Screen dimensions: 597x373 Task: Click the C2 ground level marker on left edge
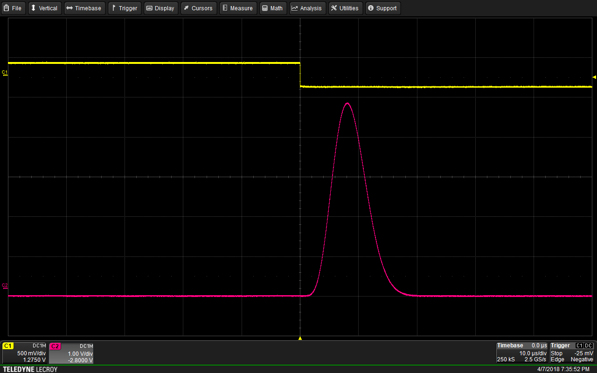point(5,286)
